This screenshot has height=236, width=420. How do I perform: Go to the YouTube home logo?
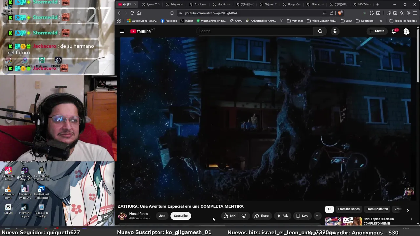[140, 31]
